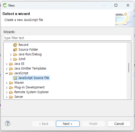Click the Record wizard icon
135x132 pixels.
point(15,45)
